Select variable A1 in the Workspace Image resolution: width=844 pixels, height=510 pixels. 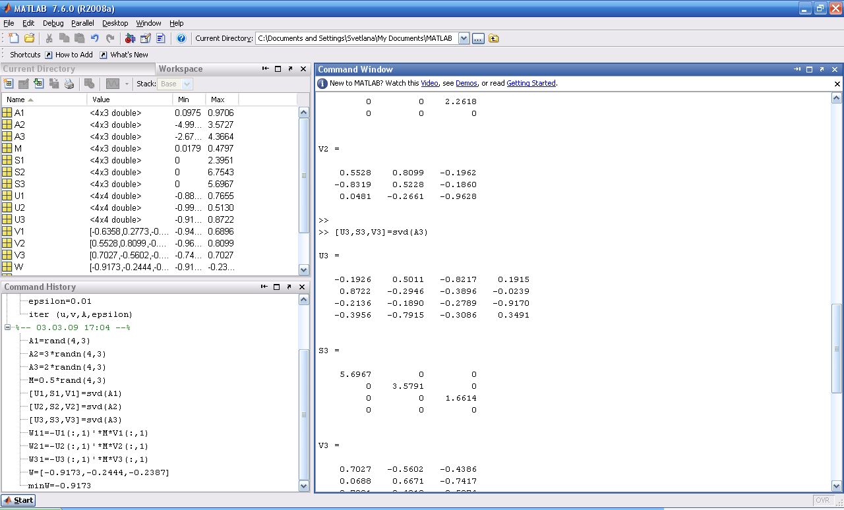pyautogui.click(x=150, y=113)
